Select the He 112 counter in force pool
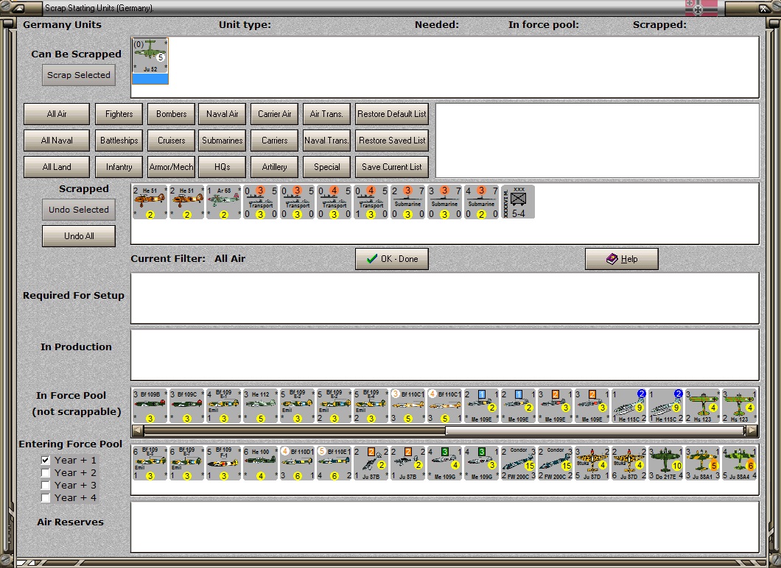 point(260,406)
